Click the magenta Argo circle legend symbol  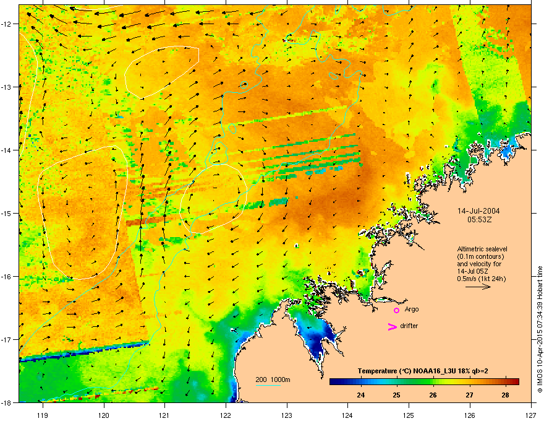coord(396,310)
